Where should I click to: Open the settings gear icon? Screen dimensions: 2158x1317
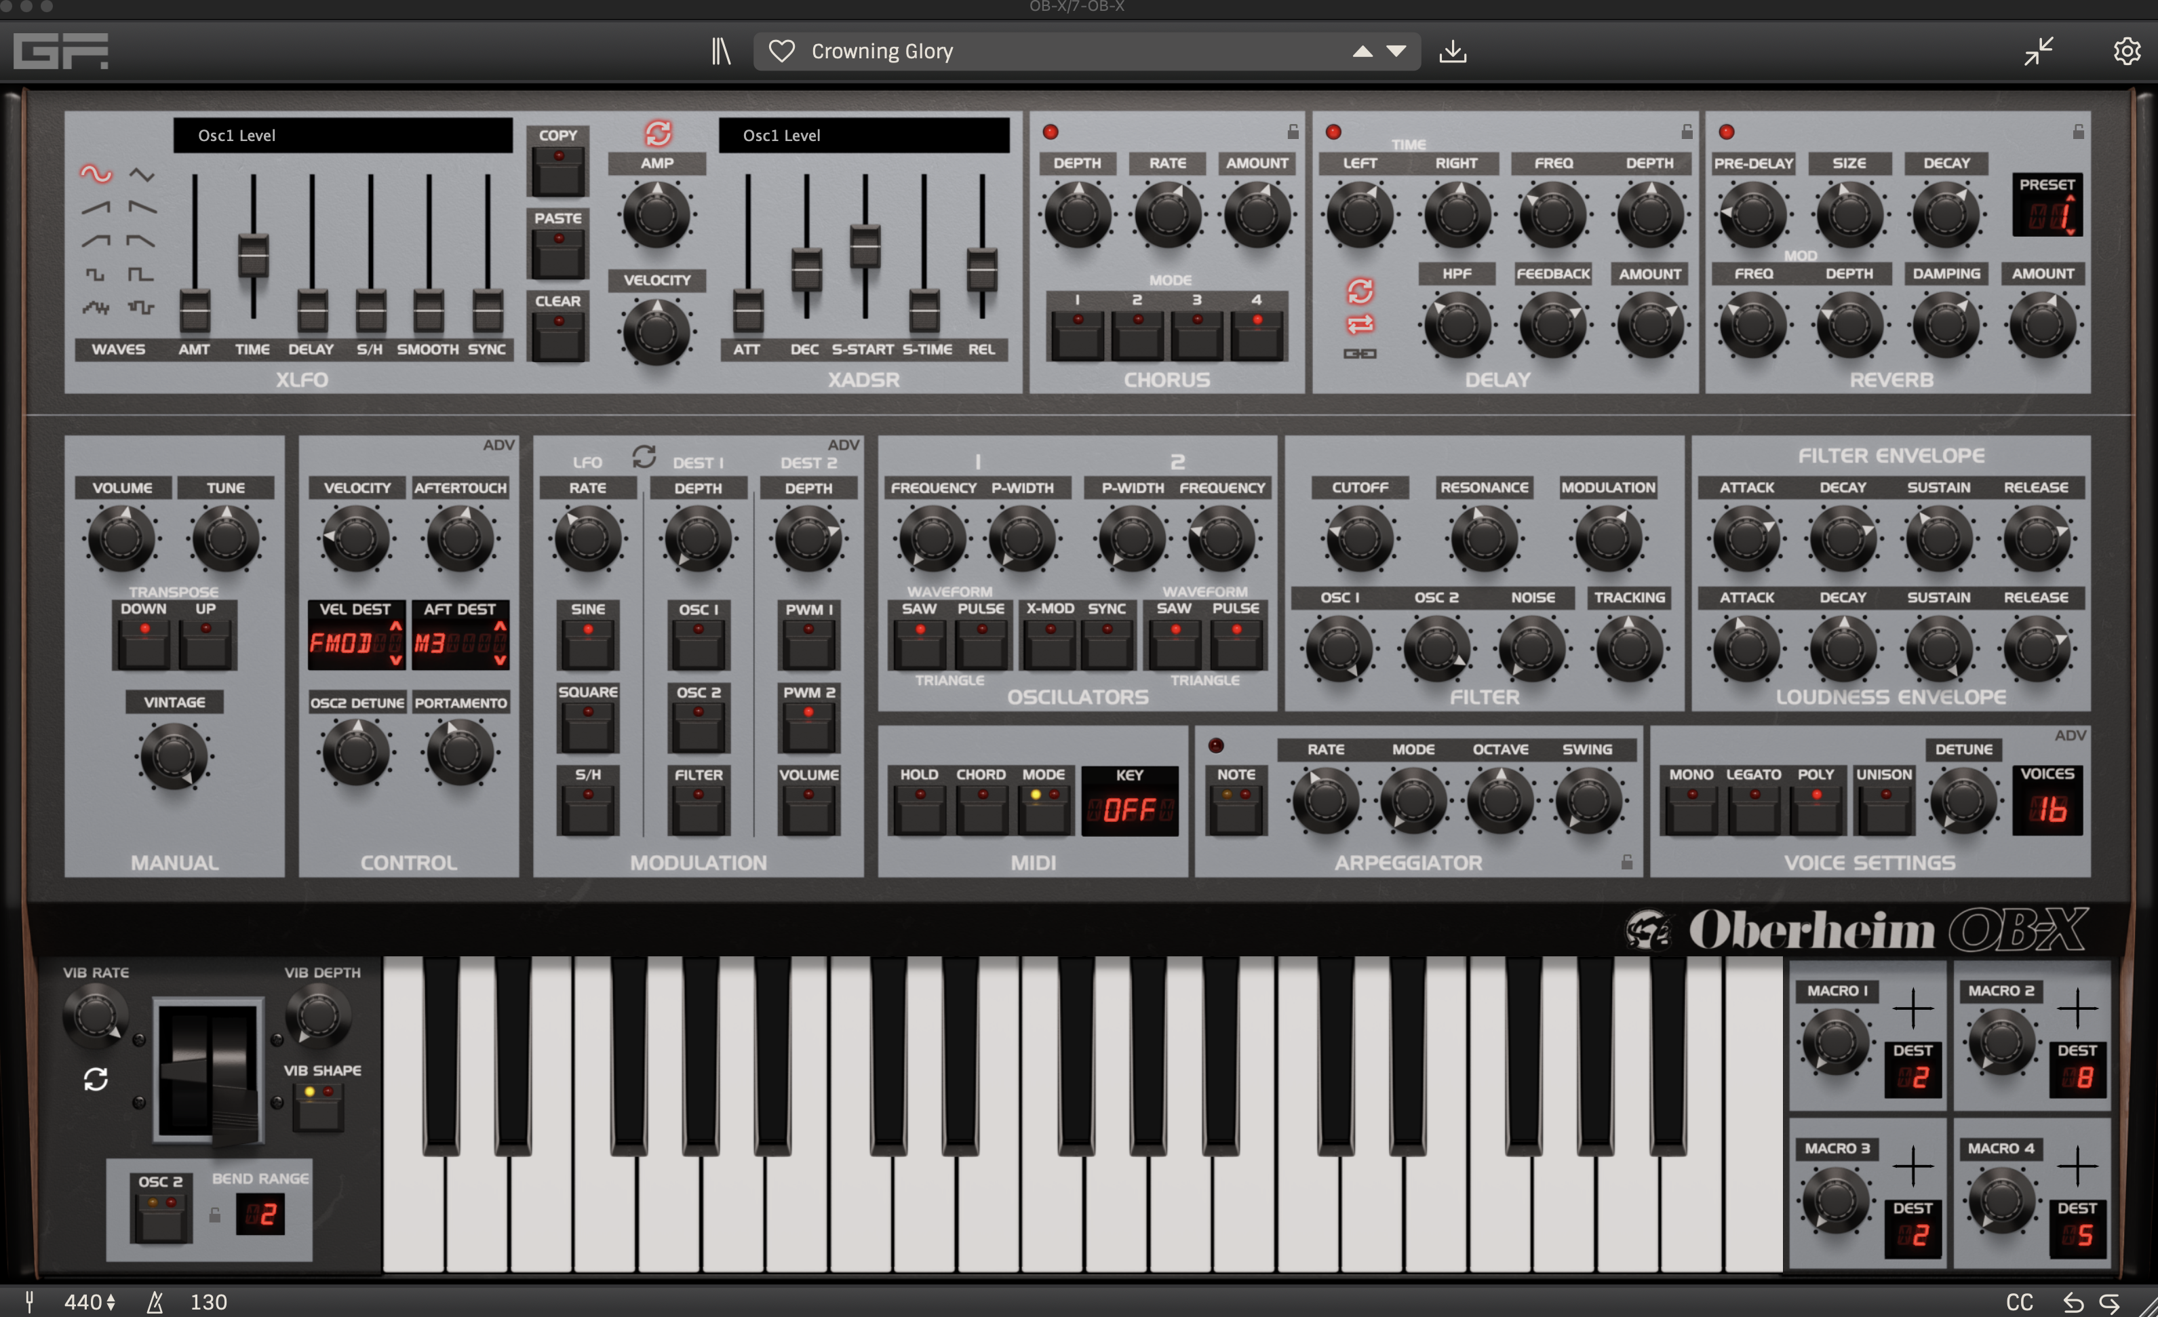(2127, 51)
